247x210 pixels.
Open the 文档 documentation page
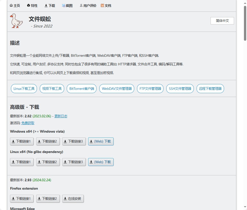(x=106, y=6)
